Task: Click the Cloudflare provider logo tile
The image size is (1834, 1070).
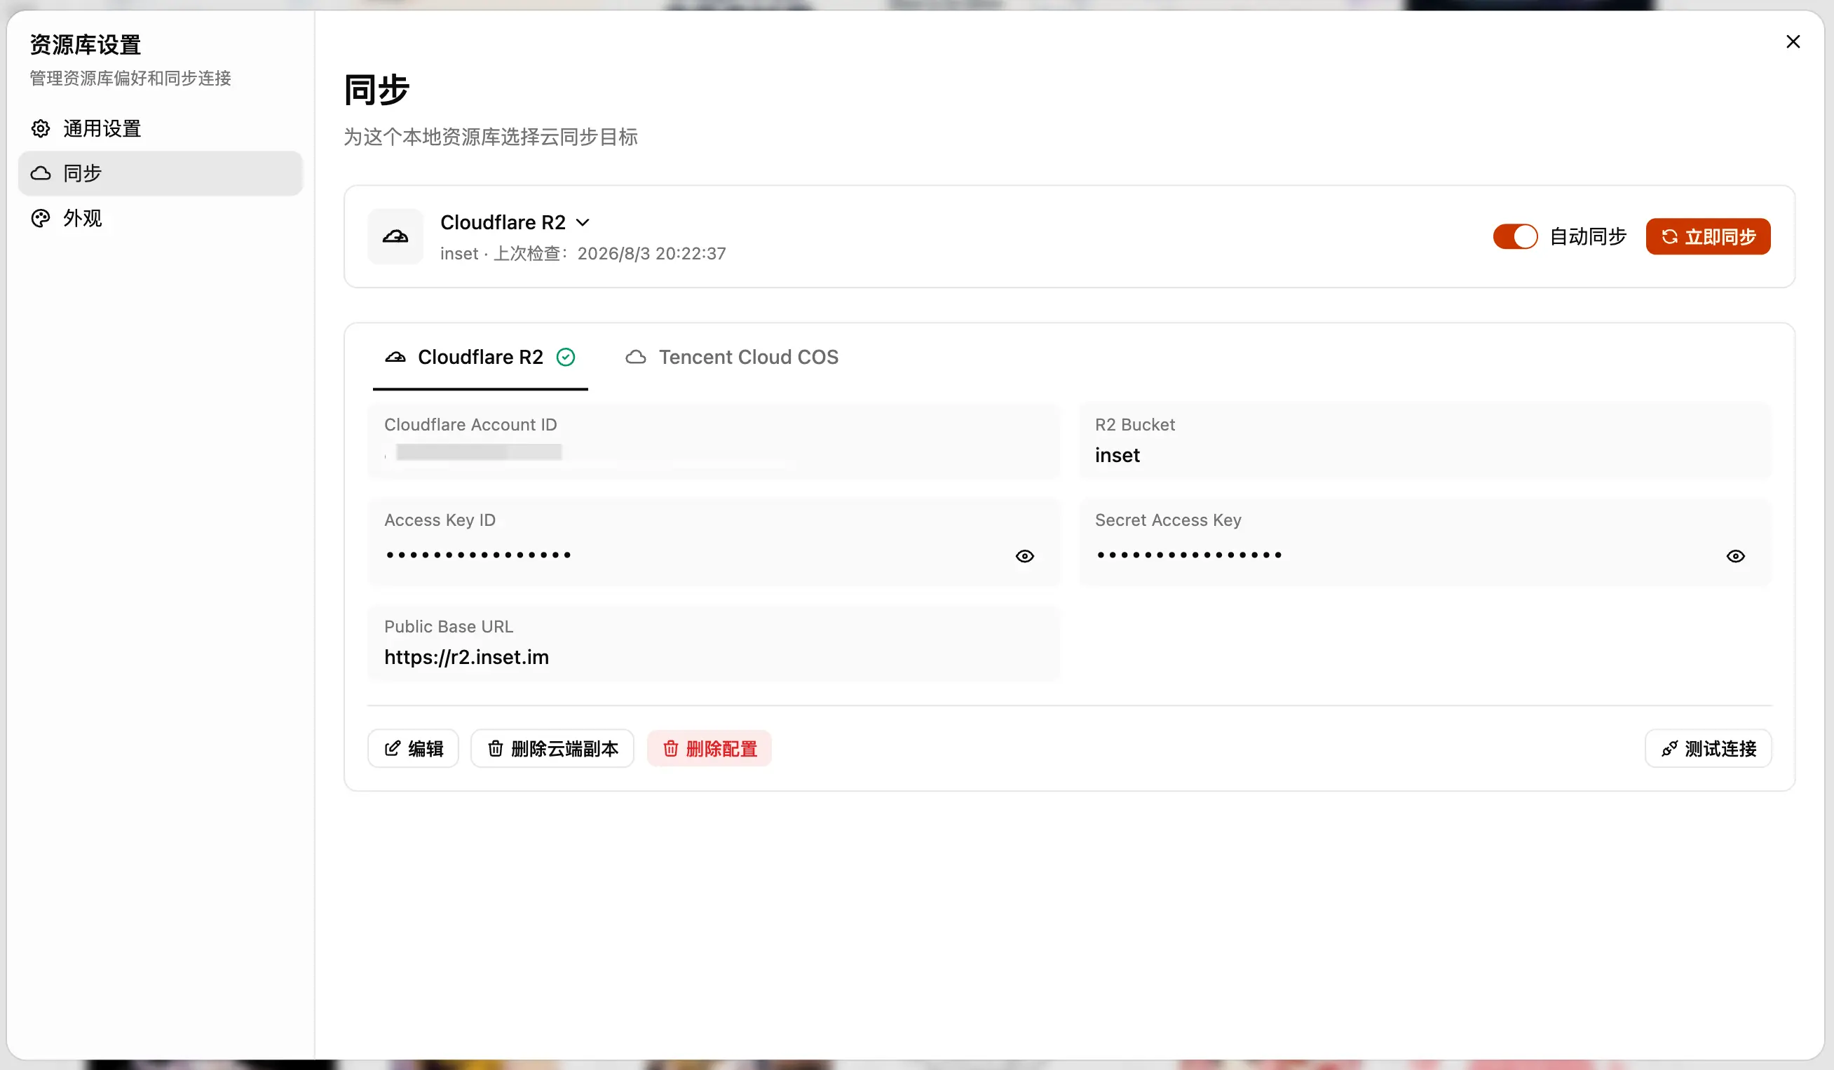Action: (x=395, y=236)
